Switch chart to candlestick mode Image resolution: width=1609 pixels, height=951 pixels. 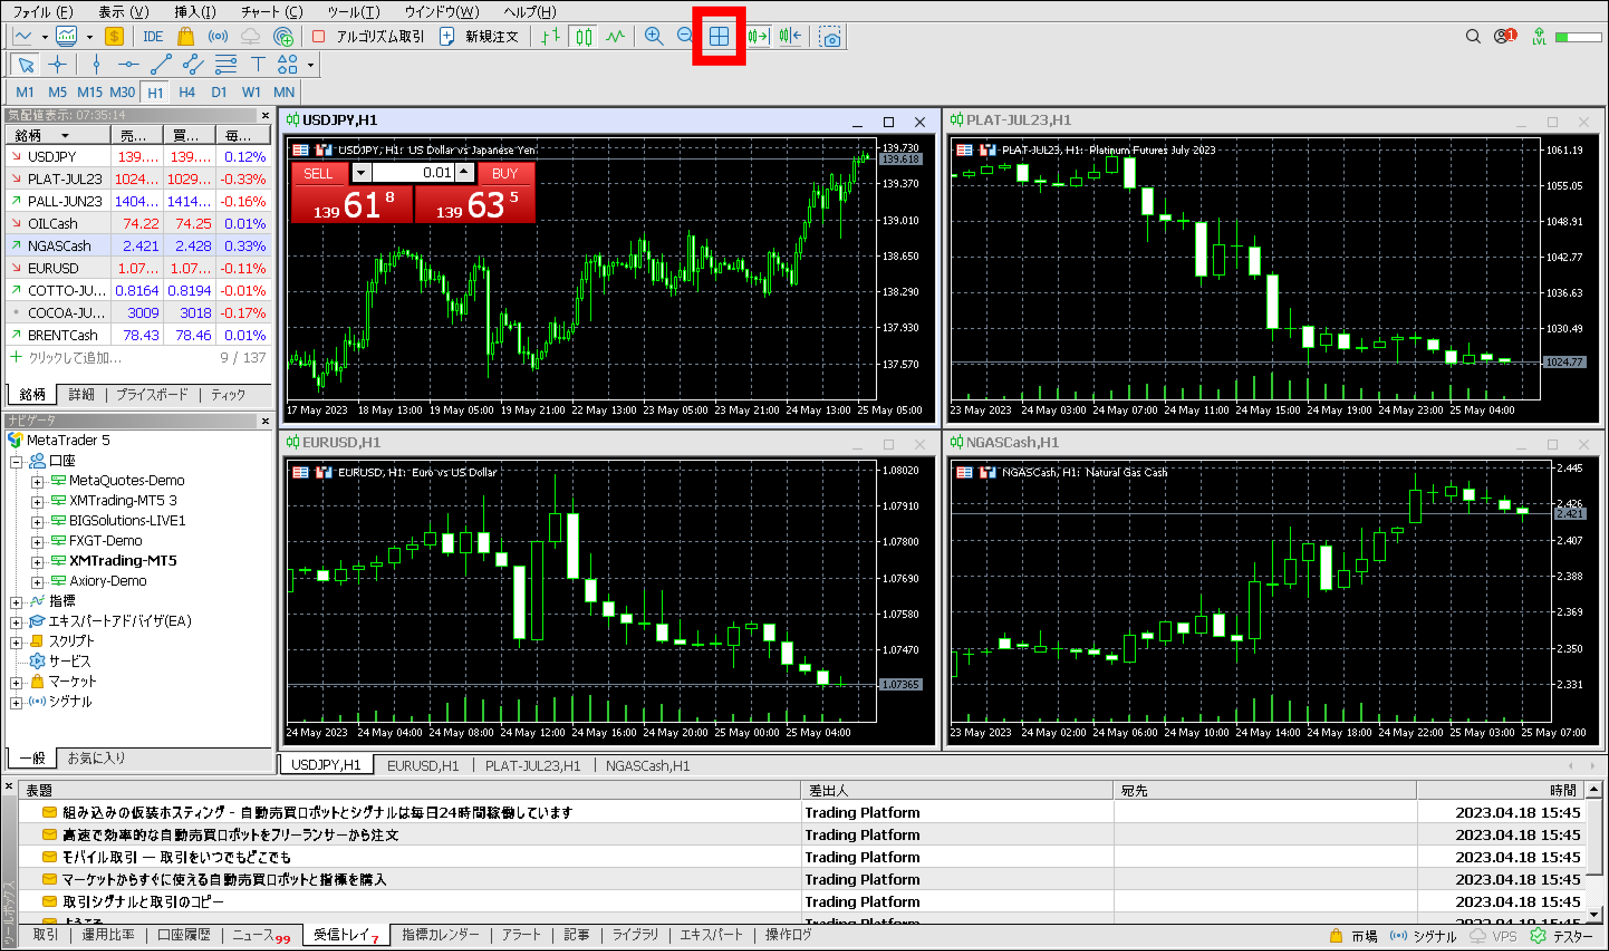[x=583, y=36]
